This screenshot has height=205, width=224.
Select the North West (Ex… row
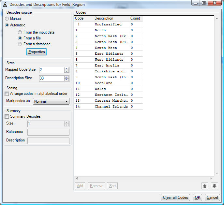tap(109, 36)
